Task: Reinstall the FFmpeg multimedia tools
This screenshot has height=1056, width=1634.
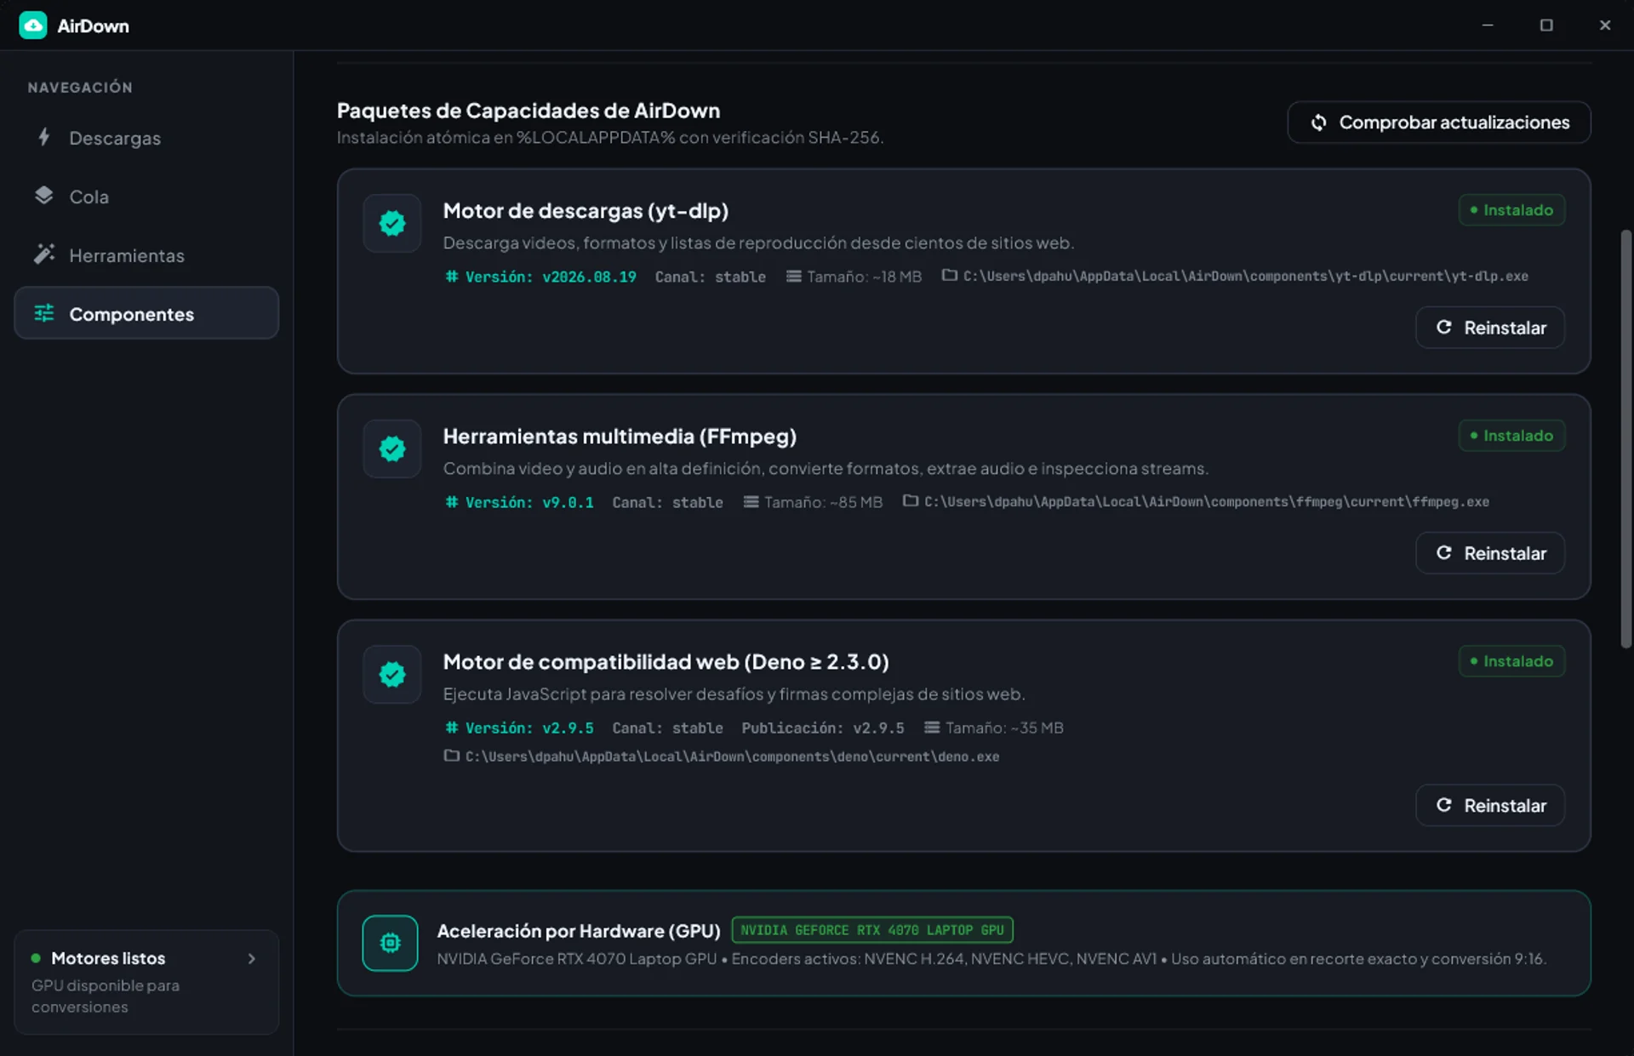Action: pos(1490,553)
